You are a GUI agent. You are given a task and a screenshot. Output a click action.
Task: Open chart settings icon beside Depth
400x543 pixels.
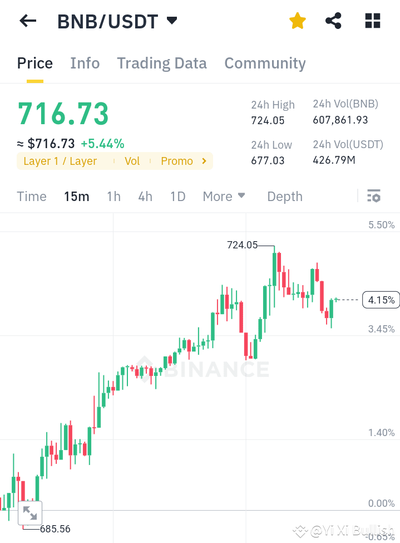click(373, 196)
